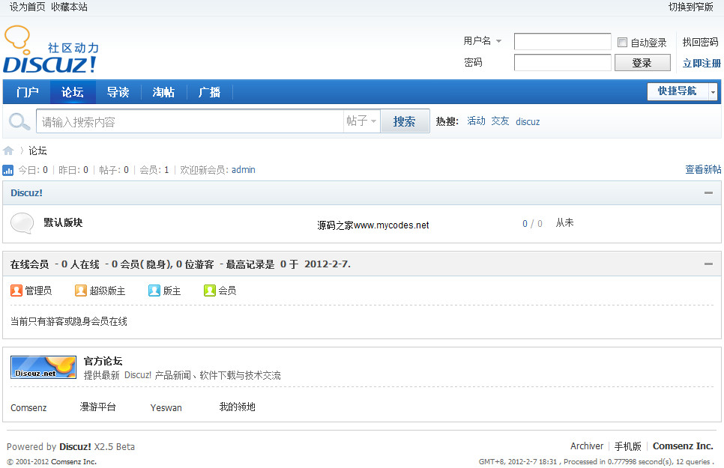This screenshot has width=724, height=468.
Task: Click the 漫游平台 friend link
Action: [x=98, y=407]
